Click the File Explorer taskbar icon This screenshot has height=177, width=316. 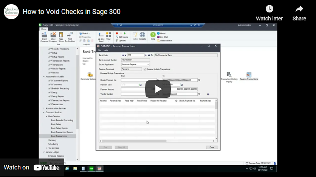pyautogui.click(x=75, y=169)
